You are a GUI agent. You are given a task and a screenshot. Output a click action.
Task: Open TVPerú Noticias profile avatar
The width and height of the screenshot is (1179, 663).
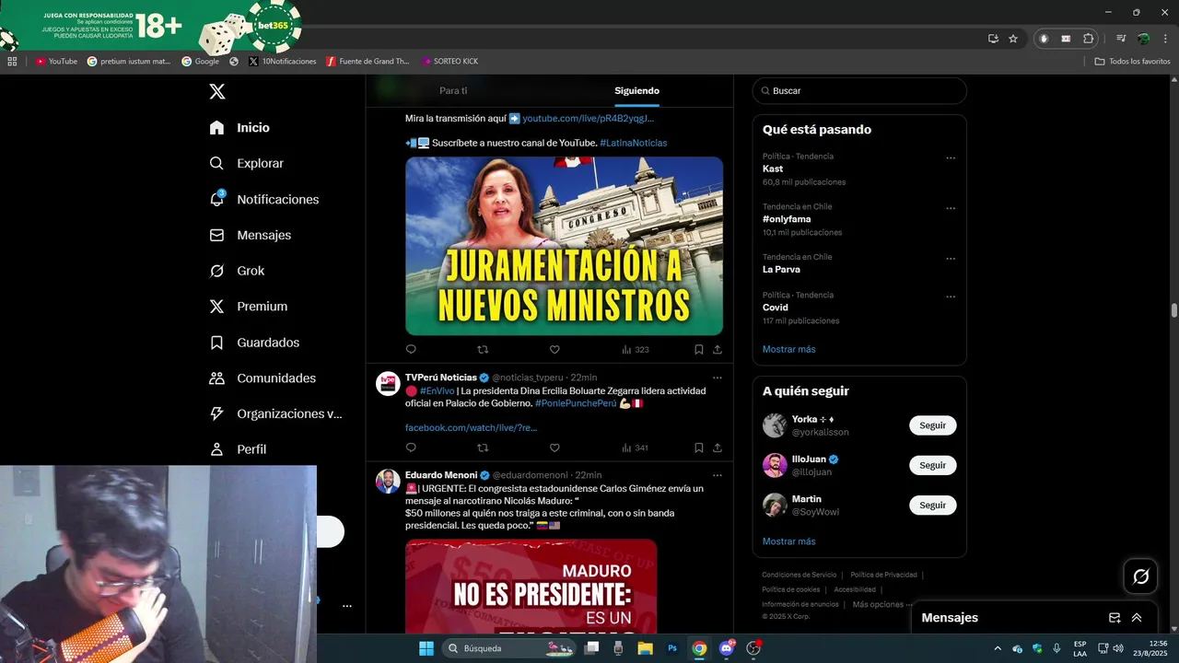tap(388, 383)
